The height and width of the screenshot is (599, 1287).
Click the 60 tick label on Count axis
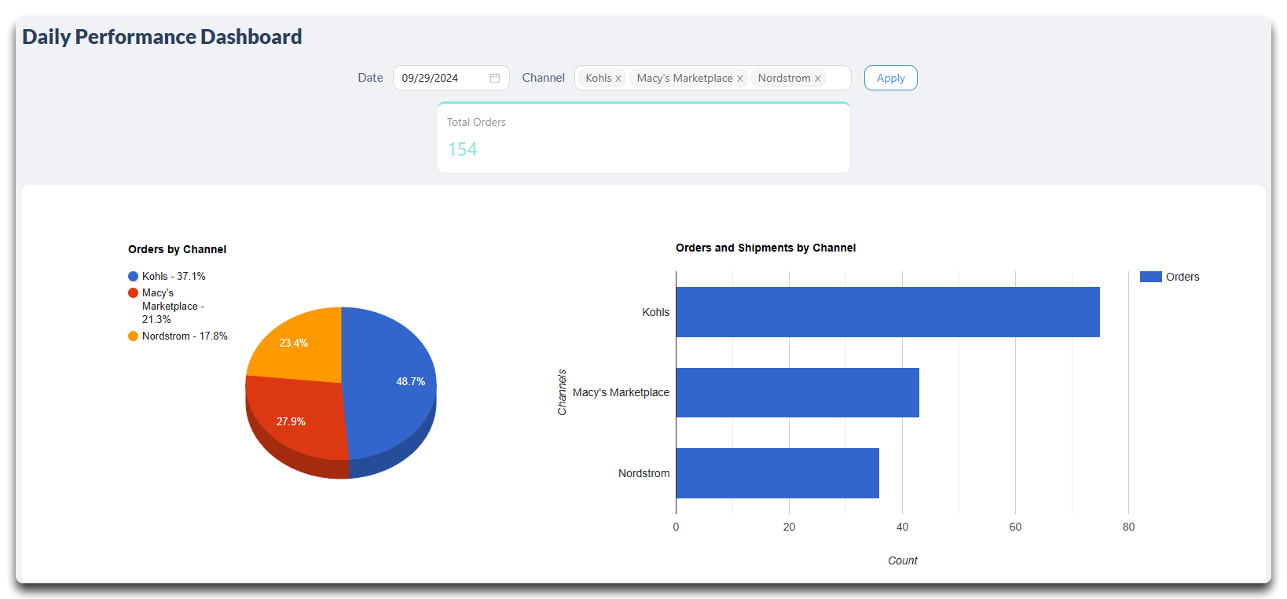pyautogui.click(x=1015, y=527)
